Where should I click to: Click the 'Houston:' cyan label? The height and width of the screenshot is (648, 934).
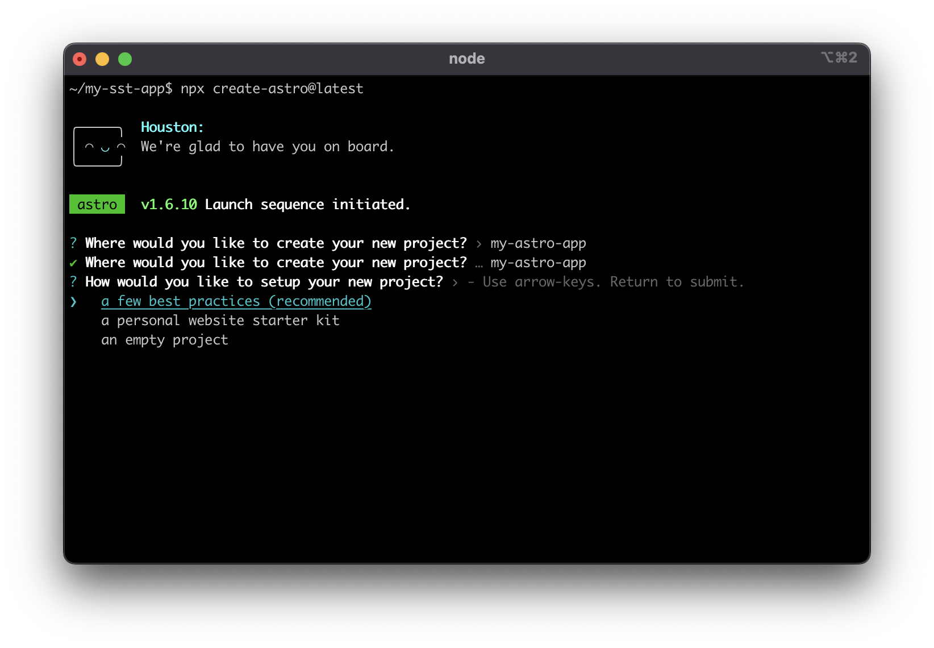click(172, 127)
